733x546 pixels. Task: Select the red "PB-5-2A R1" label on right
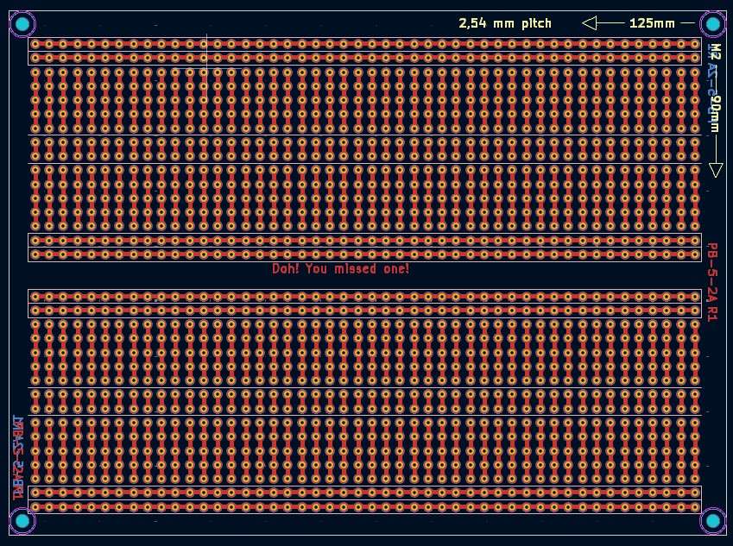pyautogui.click(x=712, y=282)
